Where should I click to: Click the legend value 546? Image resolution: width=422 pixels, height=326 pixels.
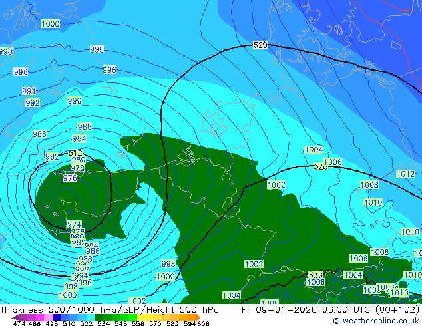pyautogui.click(x=121, y=323)
